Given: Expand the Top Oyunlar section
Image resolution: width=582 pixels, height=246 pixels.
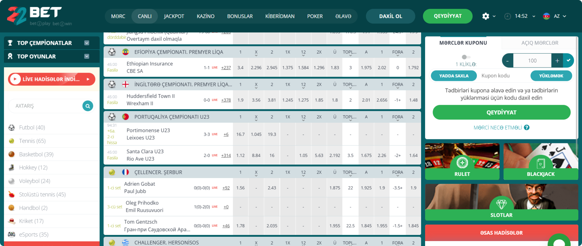Looking at the screenshot, I should tap(87, 56).
